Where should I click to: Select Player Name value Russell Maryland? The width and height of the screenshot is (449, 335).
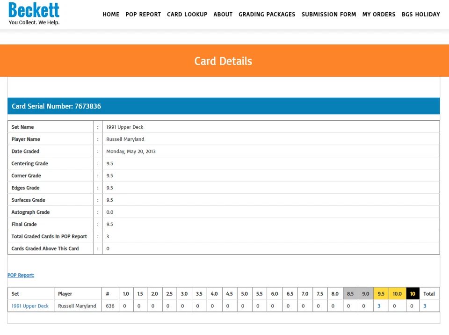pyautogui.click(x=125, y=139)
